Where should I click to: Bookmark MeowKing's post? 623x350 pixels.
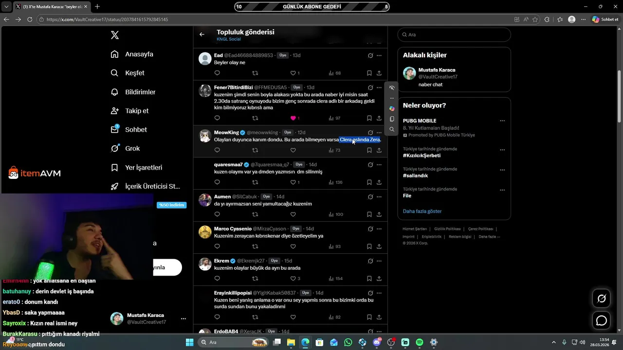coord(369,150)
